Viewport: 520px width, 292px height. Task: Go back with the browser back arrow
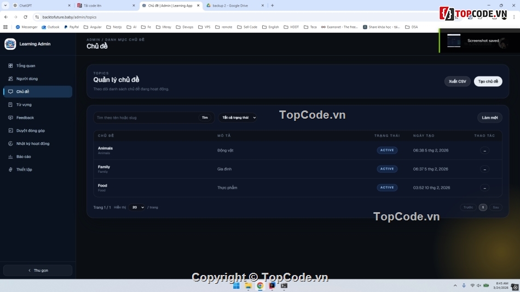point(6,17)
